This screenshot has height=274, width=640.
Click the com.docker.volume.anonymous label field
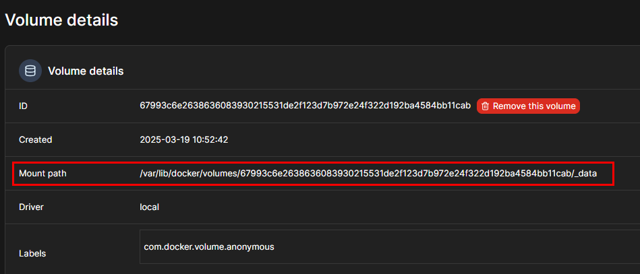[x=209, y=247]
